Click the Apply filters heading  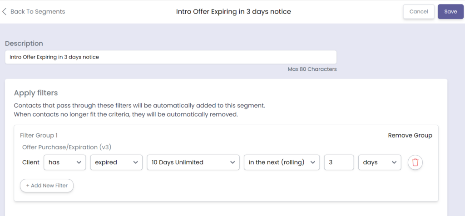pyautogui.click(x=36, y=93)
